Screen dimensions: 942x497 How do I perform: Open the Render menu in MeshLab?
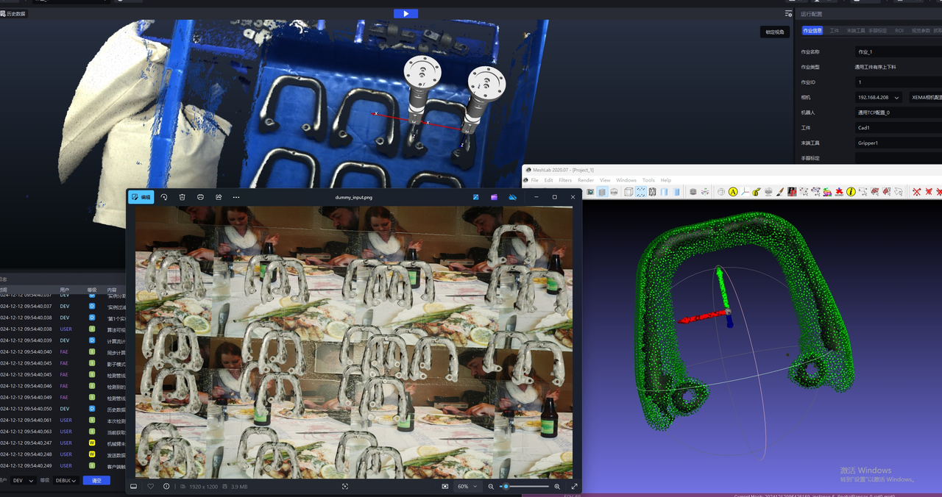(x=585, y=180)
